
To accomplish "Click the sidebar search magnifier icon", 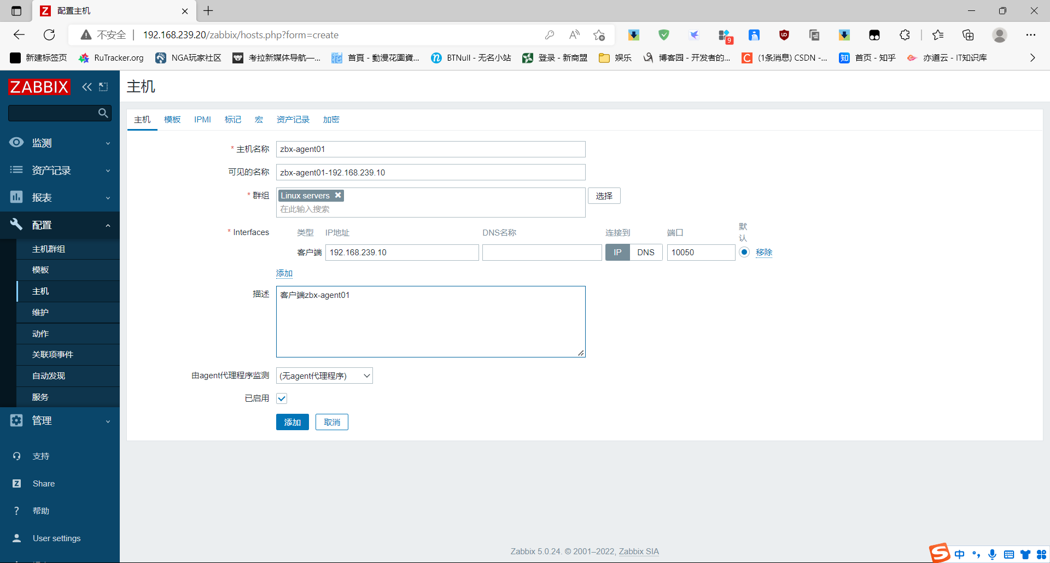I will 103,113.
